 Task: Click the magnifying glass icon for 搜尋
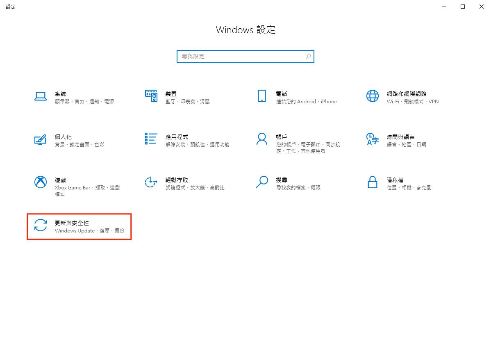coord(261,182)
